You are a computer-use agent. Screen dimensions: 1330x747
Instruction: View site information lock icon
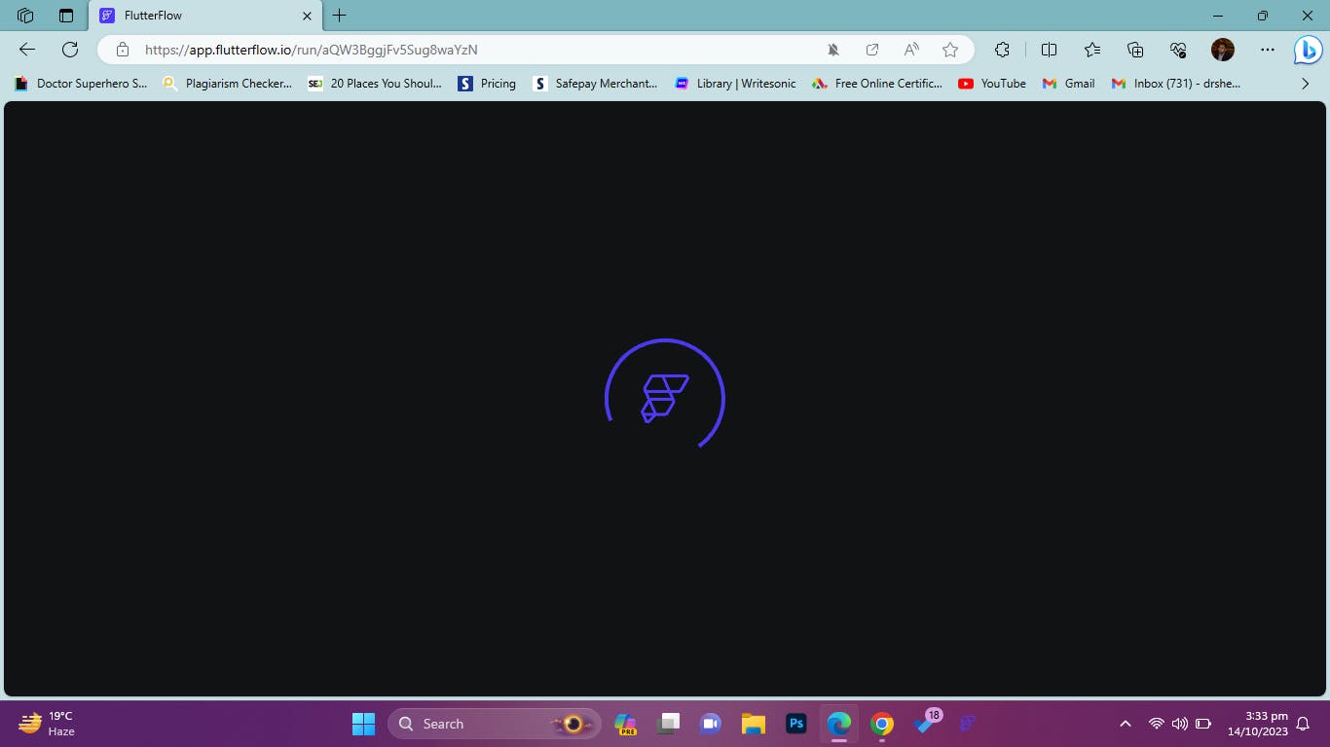pos(123,50)
